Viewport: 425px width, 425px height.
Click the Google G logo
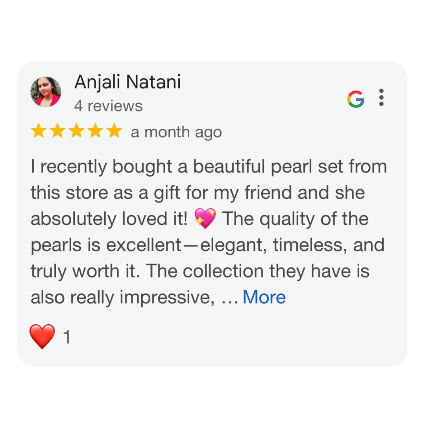356,99
